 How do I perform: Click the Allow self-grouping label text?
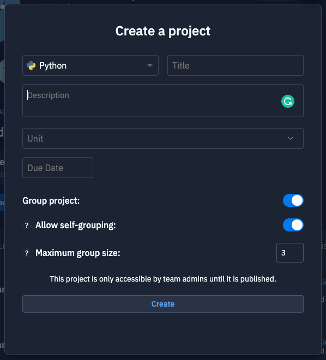pos(76,225)
